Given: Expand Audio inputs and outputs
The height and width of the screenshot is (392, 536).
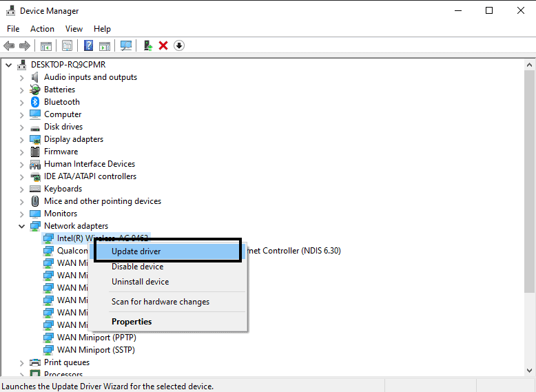Looking at the screenshot, I should click(22, 78).
